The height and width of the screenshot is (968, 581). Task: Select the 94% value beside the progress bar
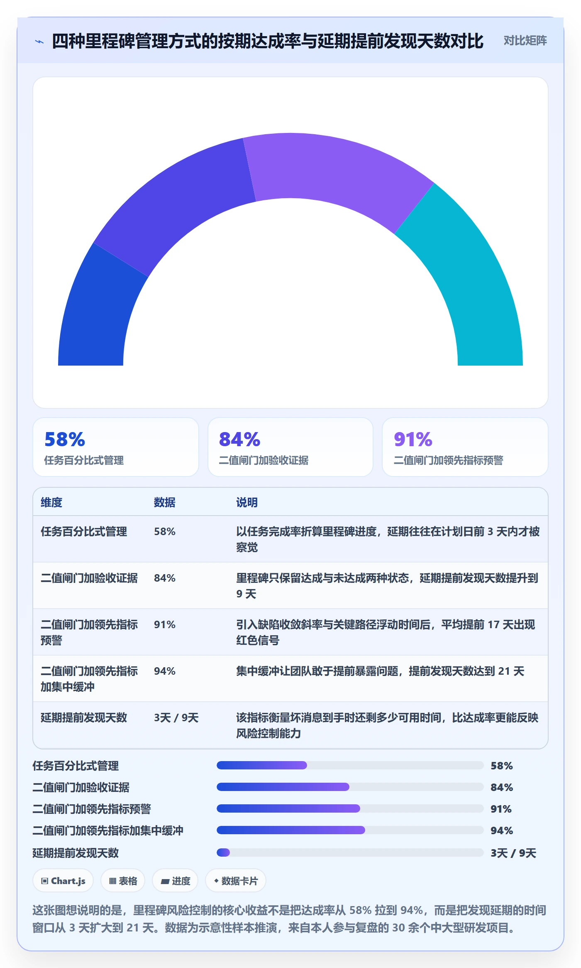502,830
